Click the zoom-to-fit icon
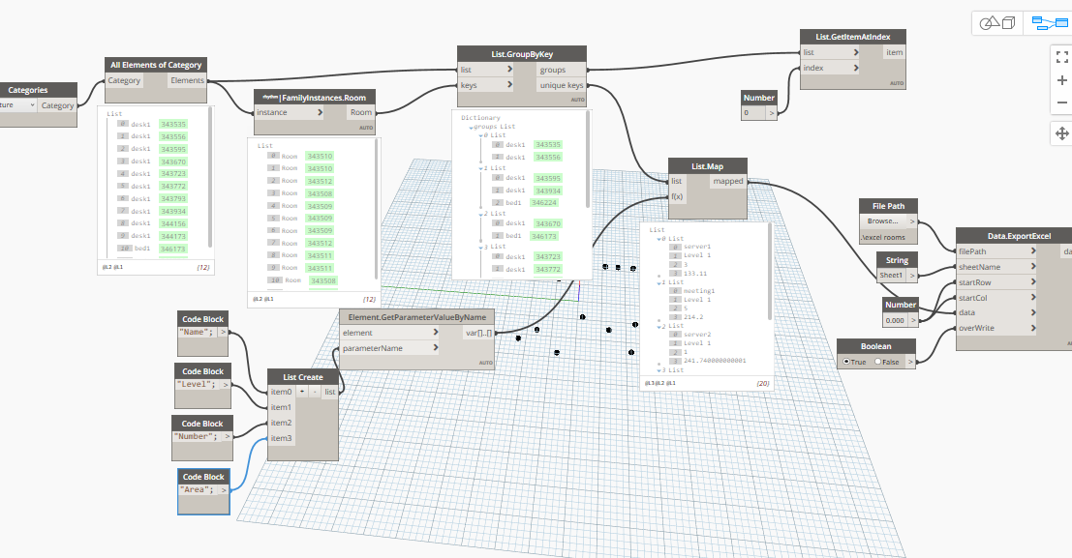1072x558 pixels. [1061, 57]
